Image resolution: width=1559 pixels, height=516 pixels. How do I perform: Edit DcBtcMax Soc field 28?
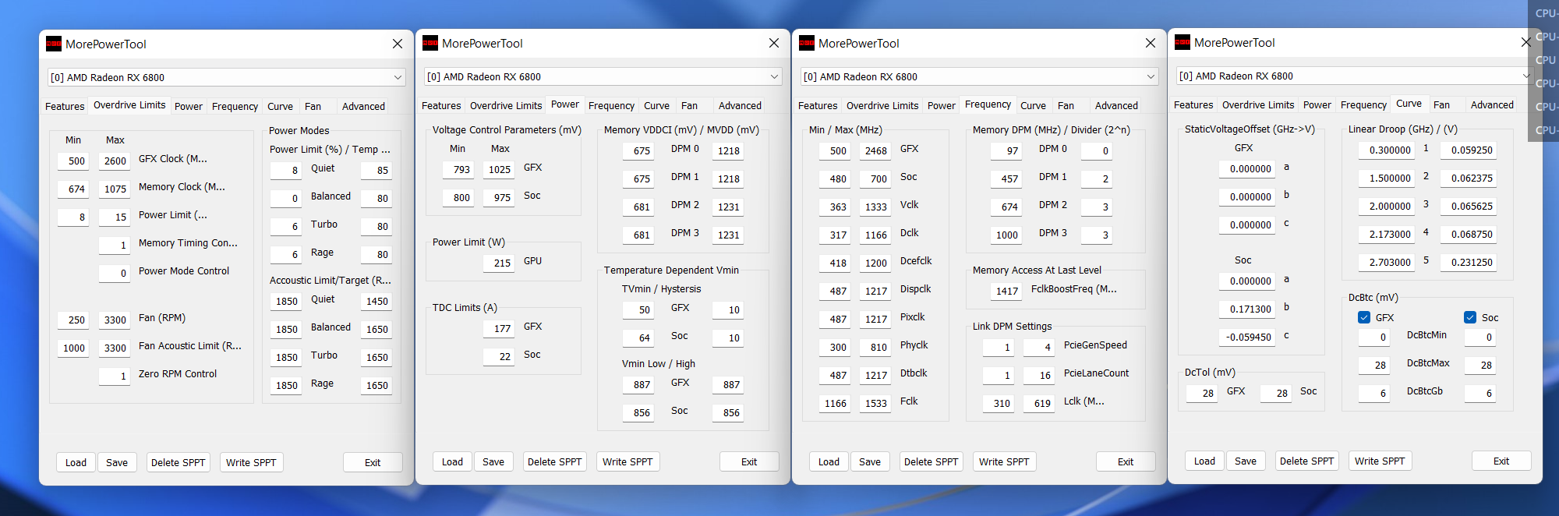(x=1480, y=365)
